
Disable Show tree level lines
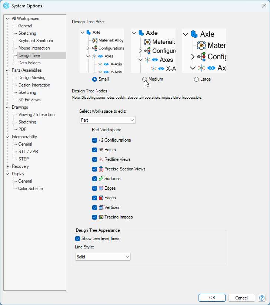pos(77,238)
